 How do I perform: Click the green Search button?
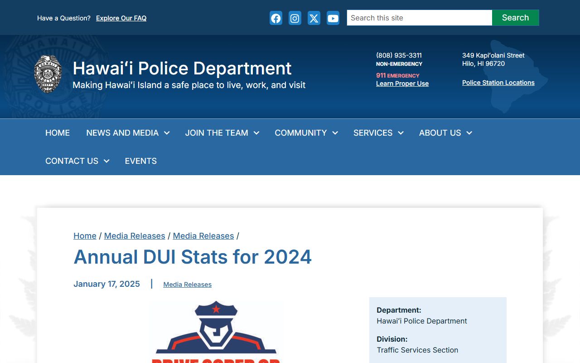[516, 18]
